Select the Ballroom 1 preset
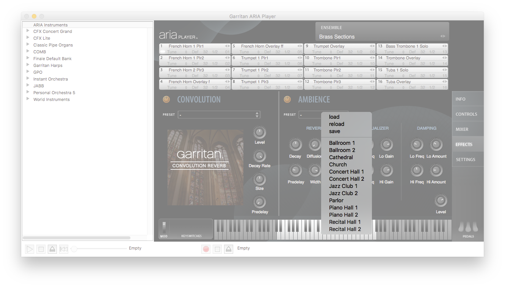Viewport: 505px width, 287px height. (x=346, y=143)
